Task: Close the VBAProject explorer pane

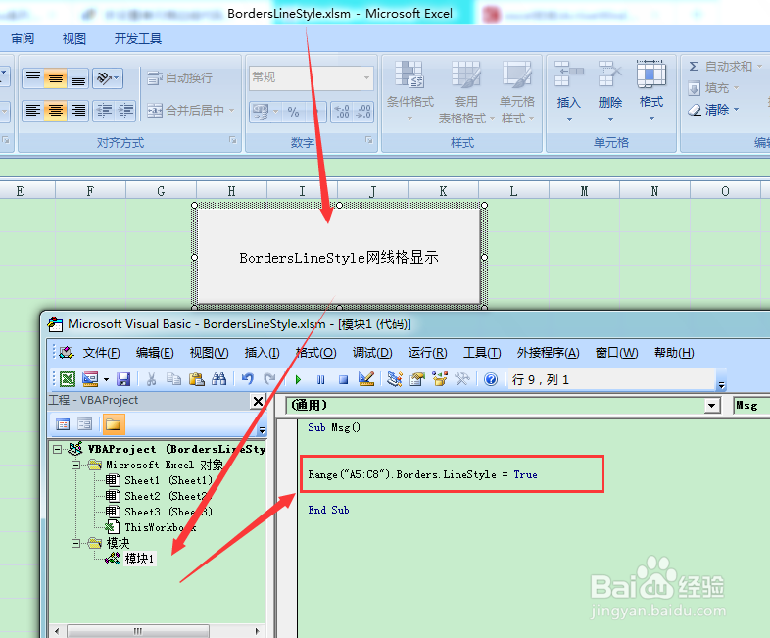Action: pos(258,401)
